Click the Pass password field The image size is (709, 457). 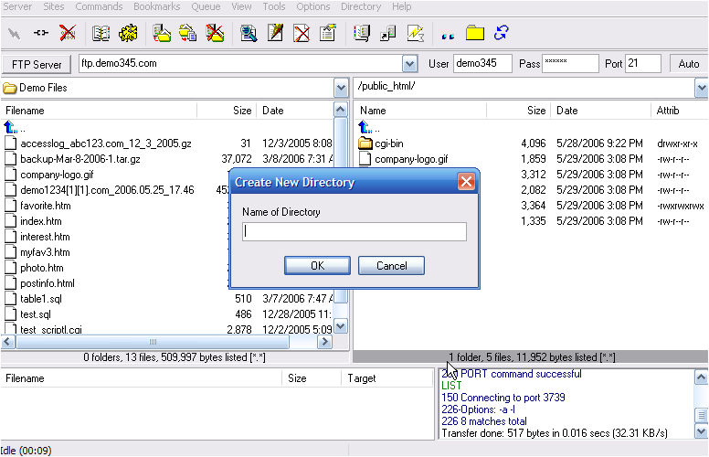click(570, 63)
